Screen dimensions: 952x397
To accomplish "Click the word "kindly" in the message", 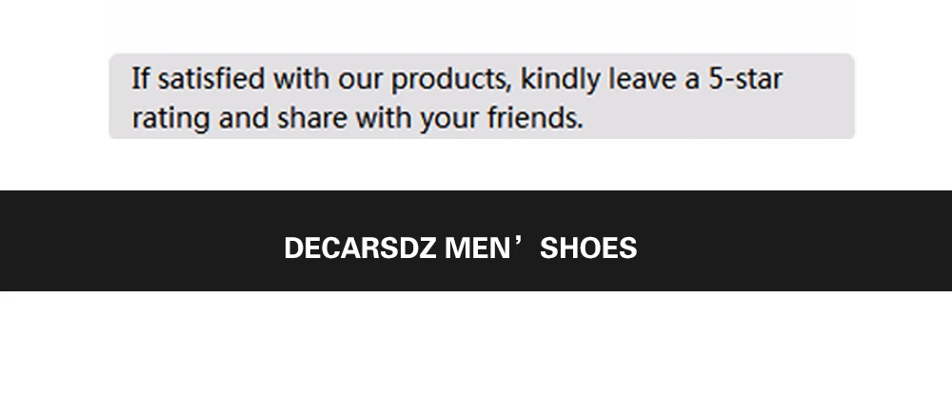I will [561, 81].
